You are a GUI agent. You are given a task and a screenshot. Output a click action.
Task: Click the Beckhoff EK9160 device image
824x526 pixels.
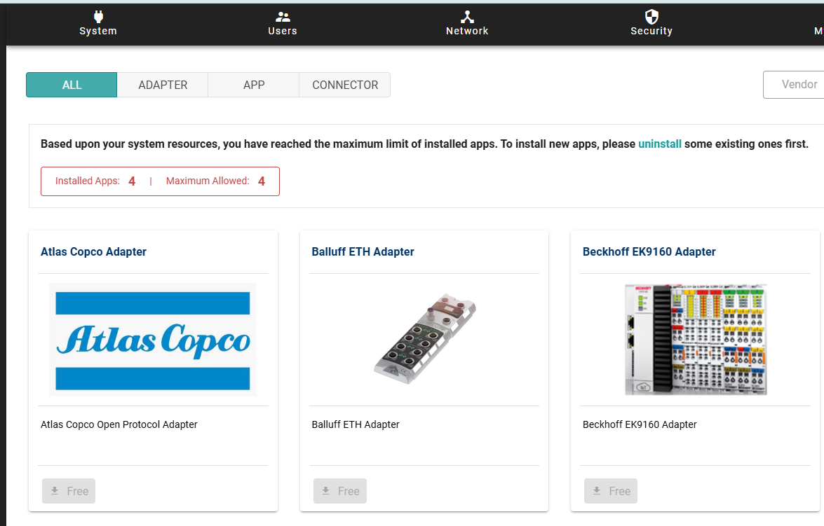coord(695,340)
